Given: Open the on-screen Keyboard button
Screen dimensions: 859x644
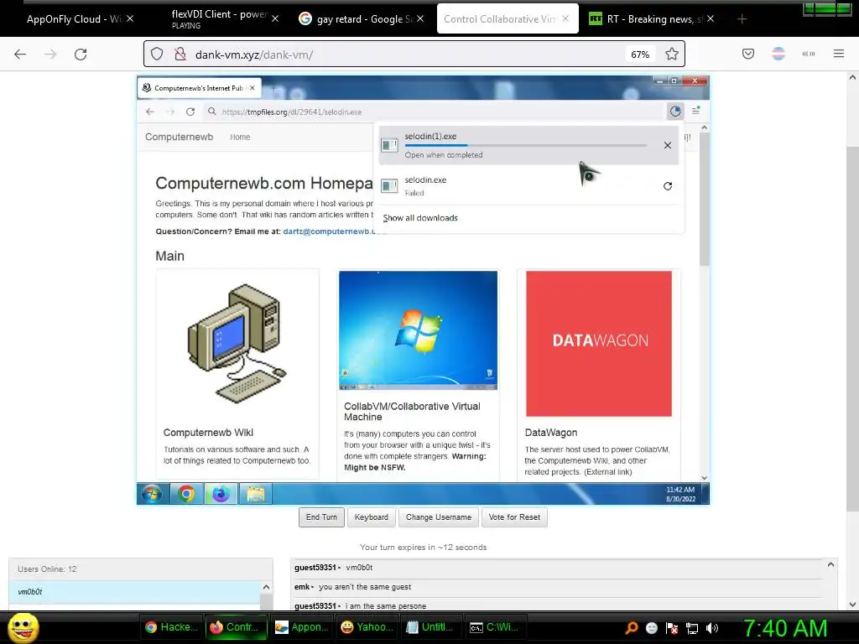Looking at the screenshot, I should tap(372, 517).
